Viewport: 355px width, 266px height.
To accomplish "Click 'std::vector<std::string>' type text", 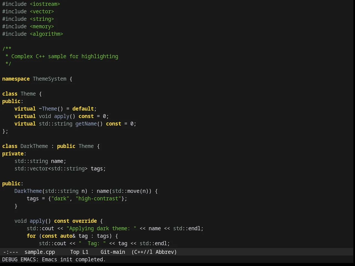I will pos(51,168).
